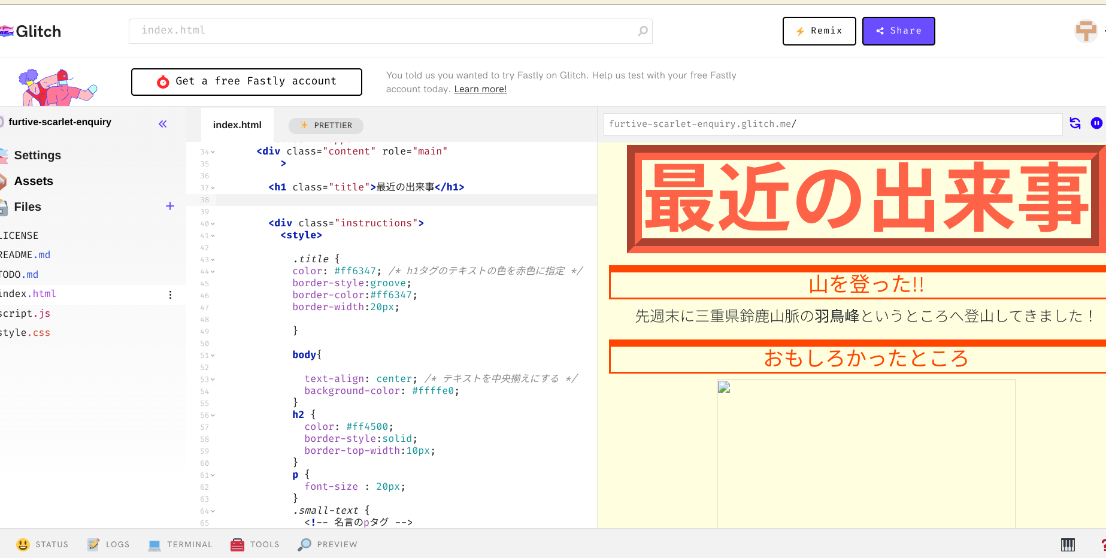Click line number 38 in gutter

(x=205, y=200)
